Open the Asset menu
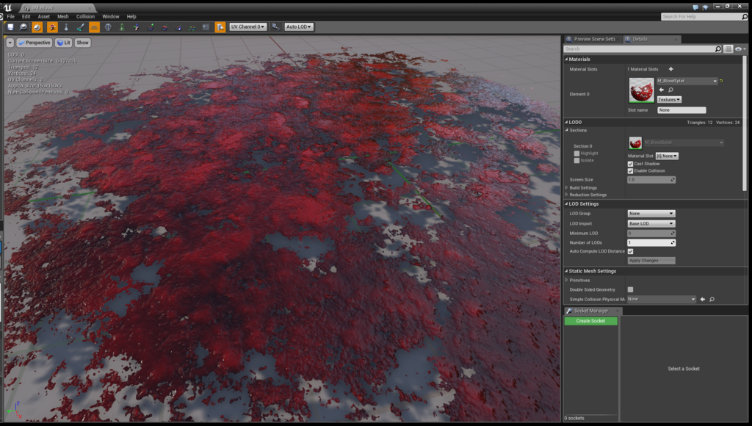Viewport: 752px width, 426px height. (x=43, y=16)
